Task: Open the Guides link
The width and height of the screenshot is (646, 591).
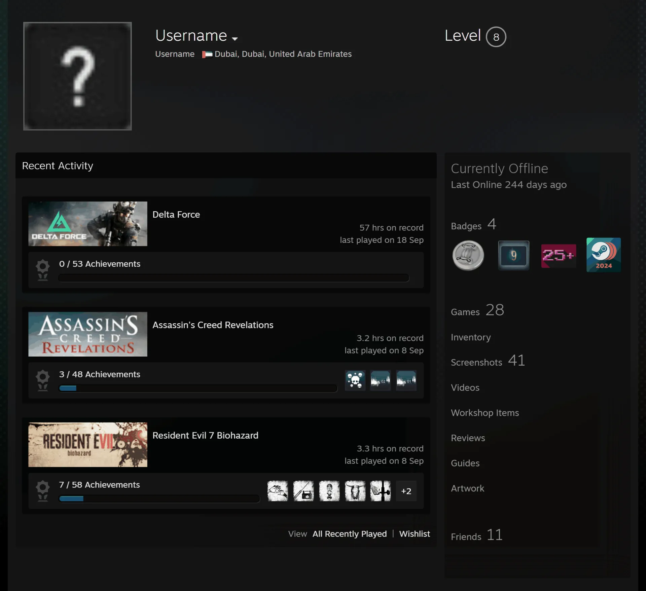Action: click(x=465, y=463)
